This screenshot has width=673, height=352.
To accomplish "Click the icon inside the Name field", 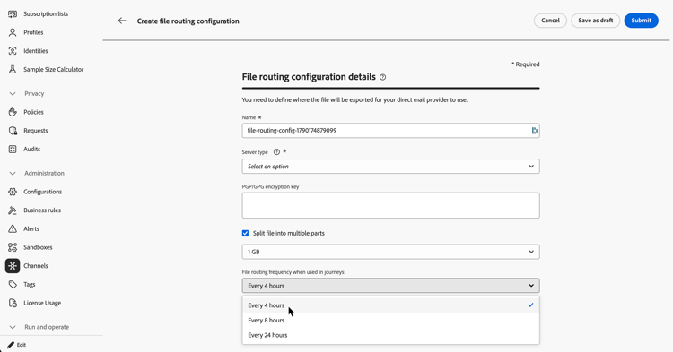I will click(x=534, y=131).
